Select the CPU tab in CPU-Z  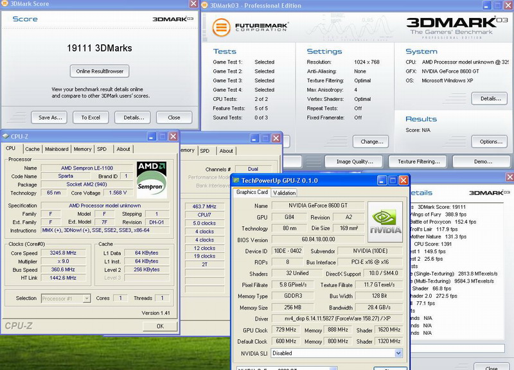coord(10,148)
